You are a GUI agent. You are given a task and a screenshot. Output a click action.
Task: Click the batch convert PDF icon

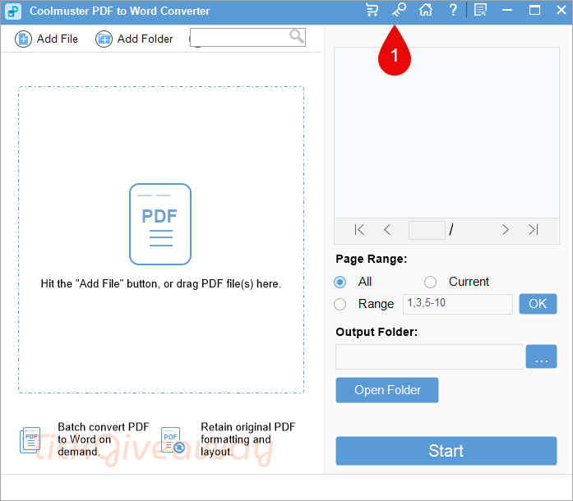click(x=30, y=440)
